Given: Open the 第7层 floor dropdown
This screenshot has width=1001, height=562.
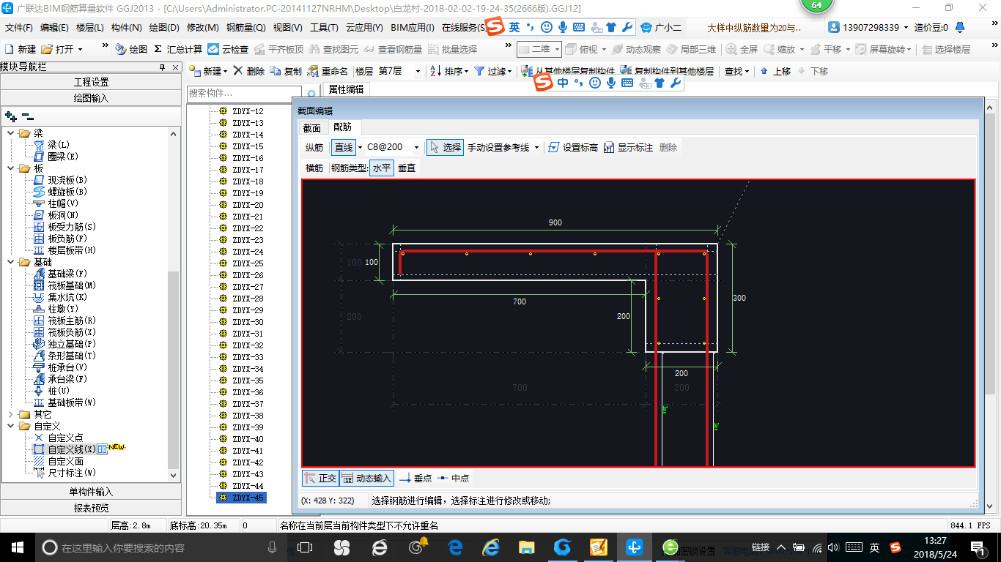Looking at the screenshot, I should (x=418, y=71).
